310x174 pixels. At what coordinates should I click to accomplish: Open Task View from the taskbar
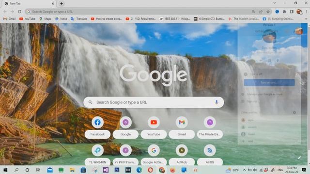pyautogui.click(x=38, y=170)
